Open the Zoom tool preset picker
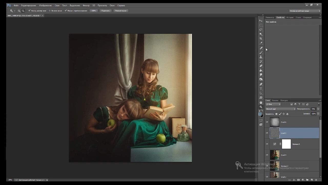 (x=12, y=11)
